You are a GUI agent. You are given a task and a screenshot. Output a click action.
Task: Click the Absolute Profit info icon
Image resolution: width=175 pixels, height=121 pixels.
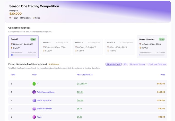[x=92, y=75]
